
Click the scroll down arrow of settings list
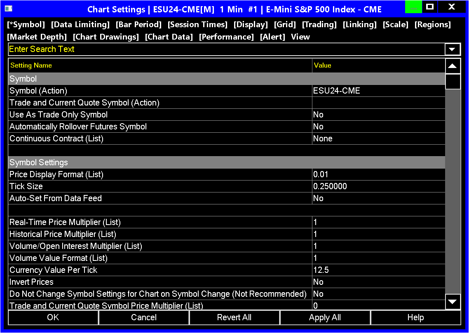coord(453,302)
